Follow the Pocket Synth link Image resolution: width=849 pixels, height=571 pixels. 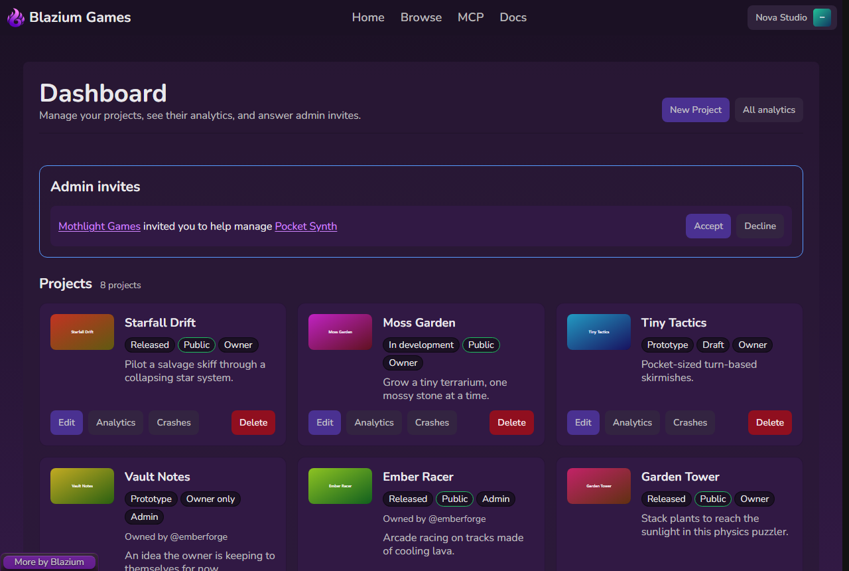(x=306, y=226)
